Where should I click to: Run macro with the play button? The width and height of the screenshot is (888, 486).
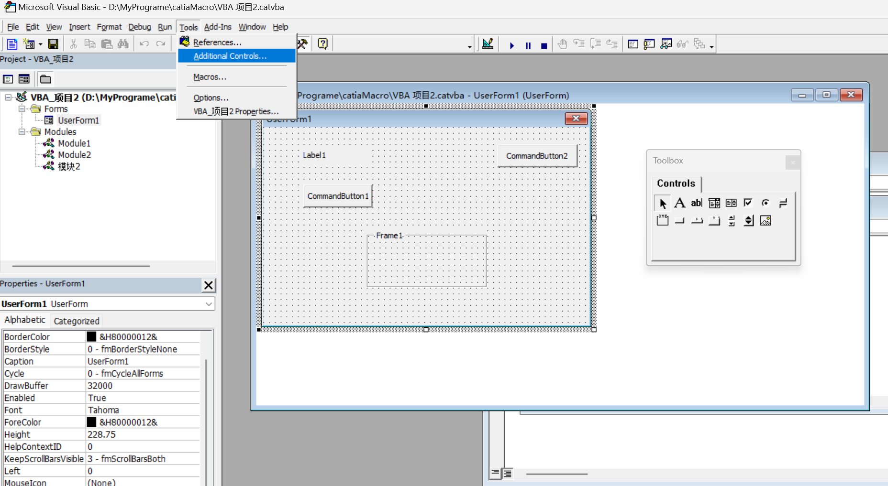511,45
